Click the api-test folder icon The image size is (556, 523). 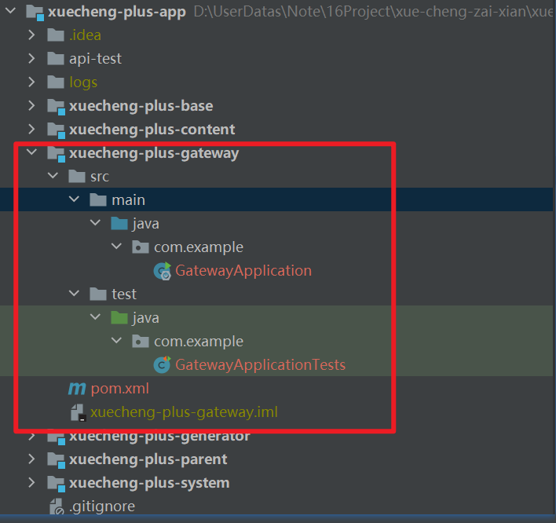click(56, 58)
